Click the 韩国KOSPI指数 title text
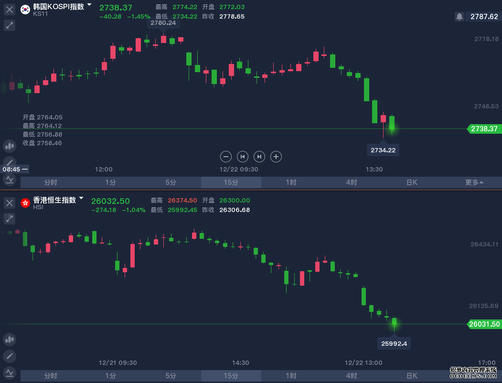This screenshot has height=383, width=502. point(59,7)
